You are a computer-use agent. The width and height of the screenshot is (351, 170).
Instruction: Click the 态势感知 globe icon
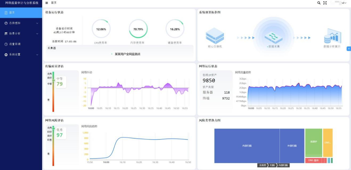(x=6, y=23)
